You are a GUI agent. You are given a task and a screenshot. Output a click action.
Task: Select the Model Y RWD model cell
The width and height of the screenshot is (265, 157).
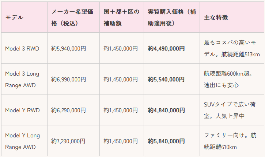(22, 110)
